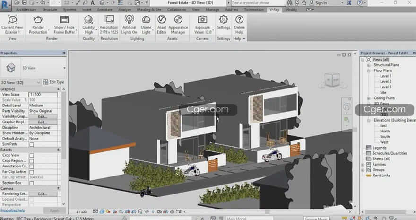The image size is (416, 220).
Task: Open the Properties help link
Action: pos(13,210)
